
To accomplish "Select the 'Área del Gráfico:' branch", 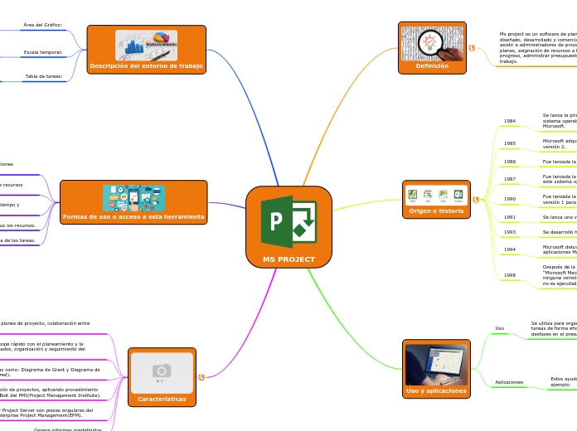I will 43,25.
